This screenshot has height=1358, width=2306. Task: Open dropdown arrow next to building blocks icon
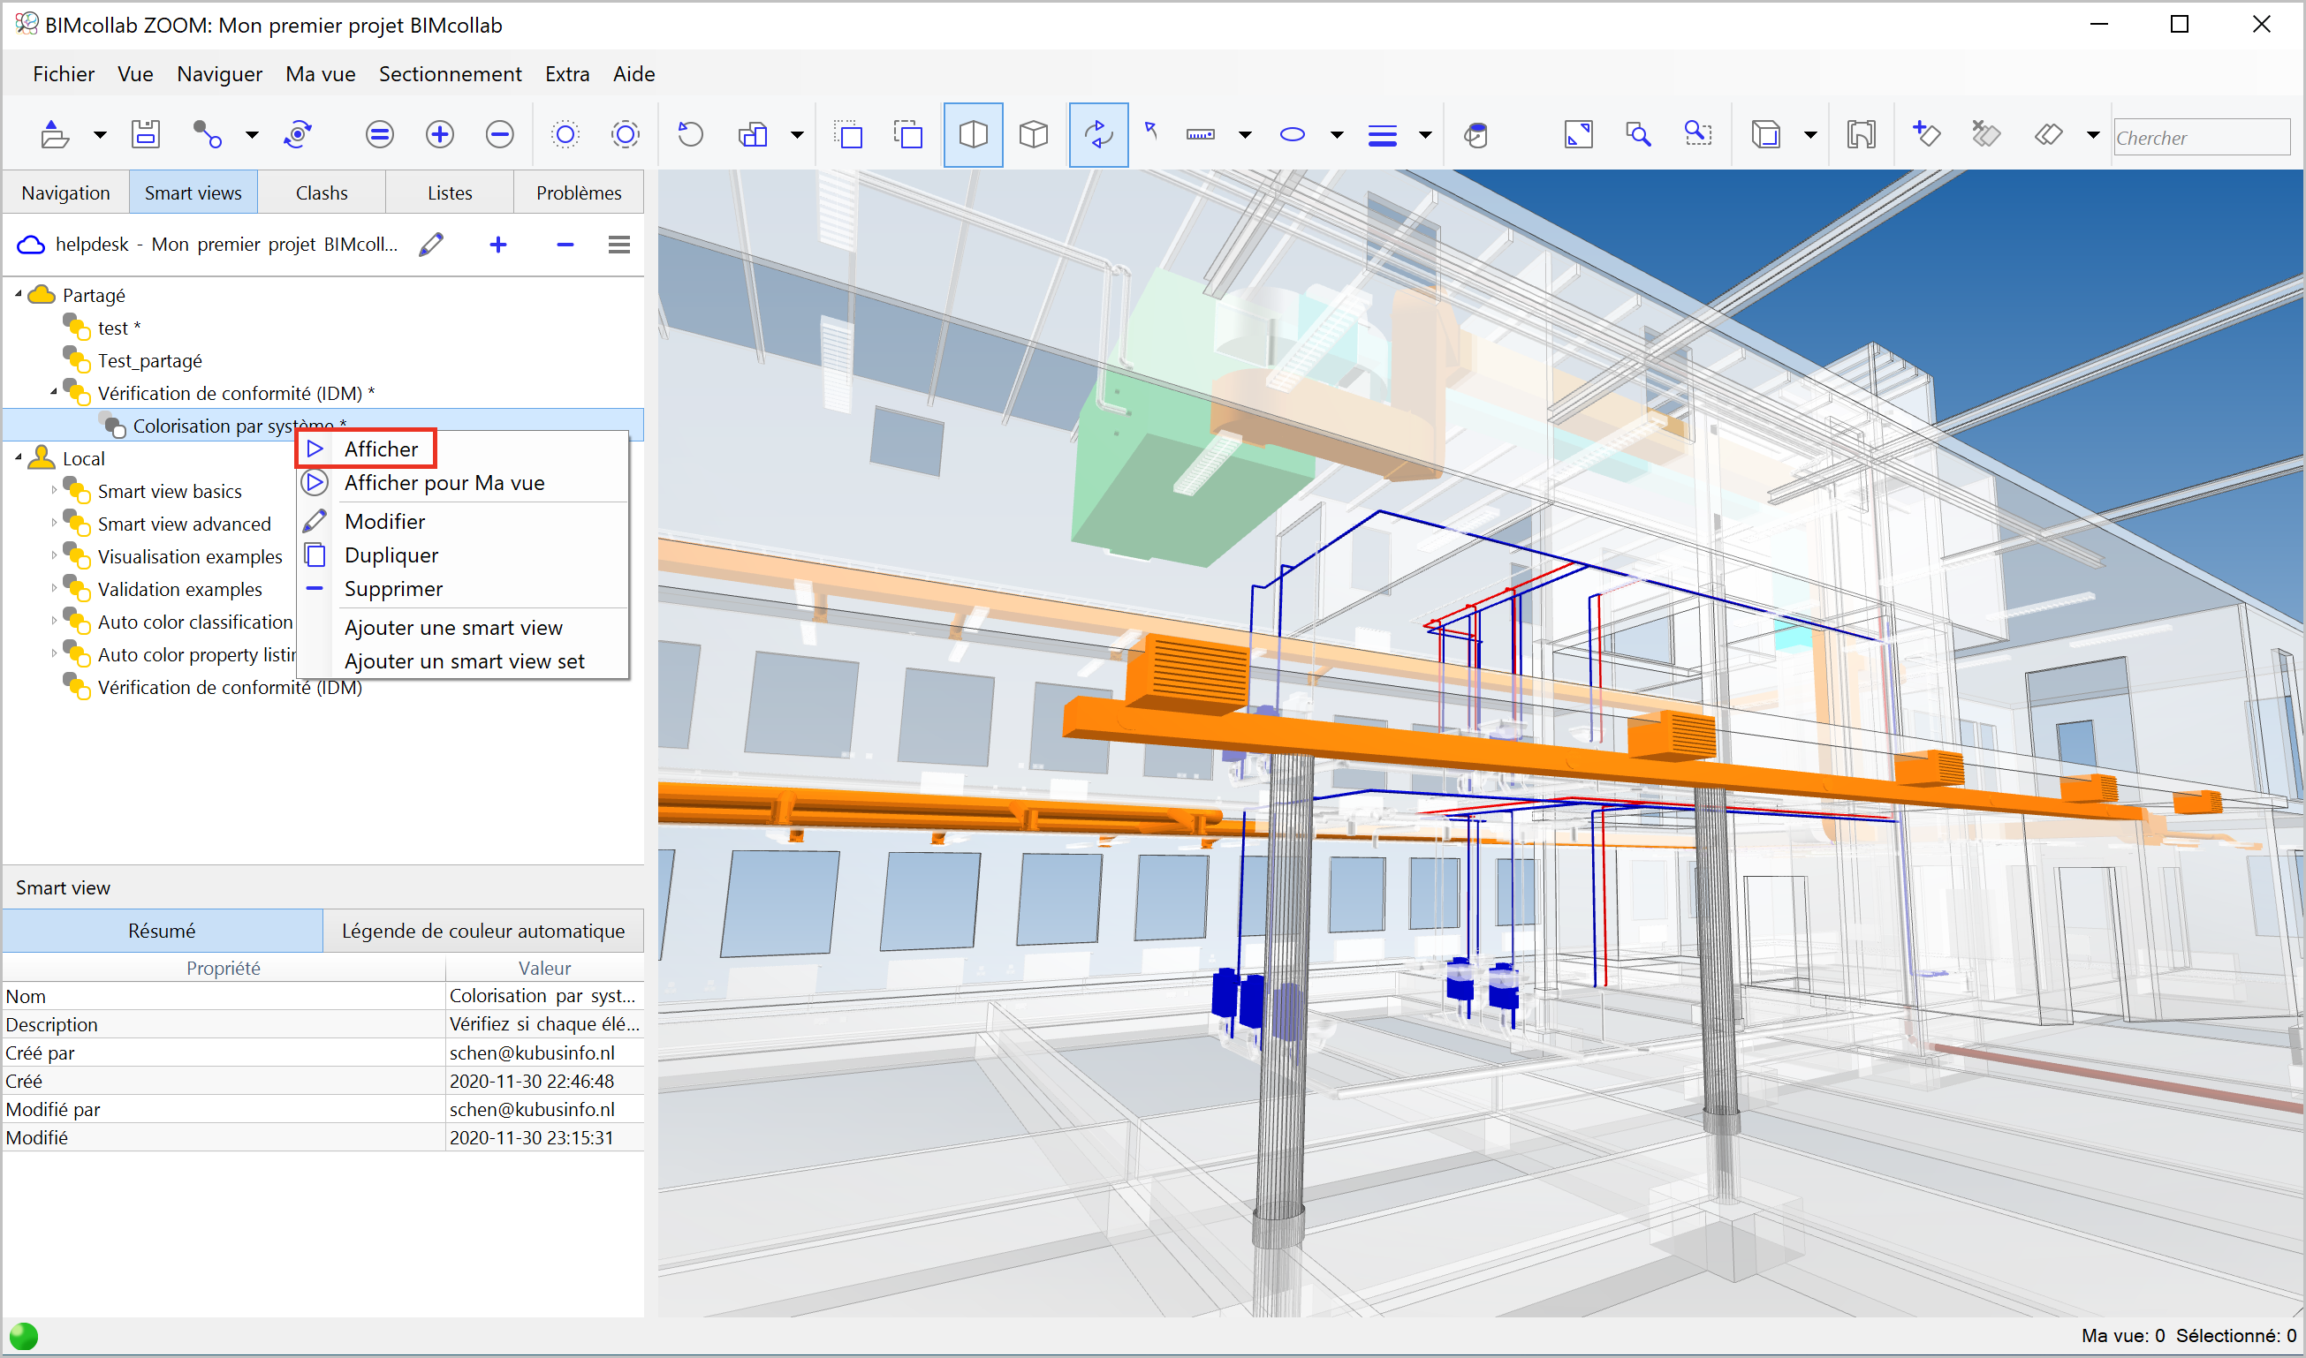[x=797, y=135]
